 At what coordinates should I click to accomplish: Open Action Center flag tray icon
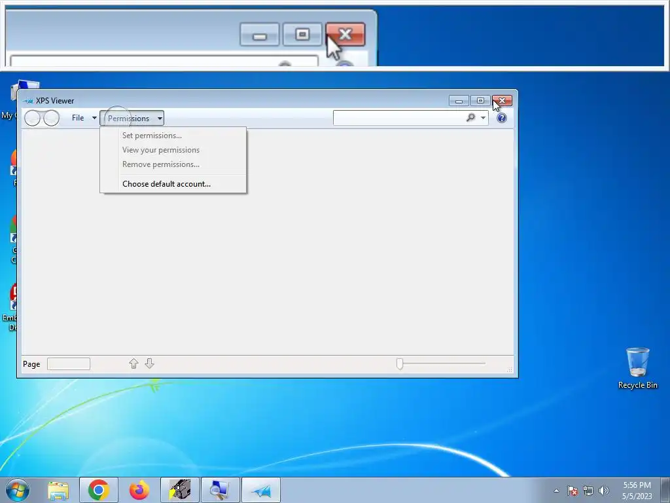click(573, 491)
